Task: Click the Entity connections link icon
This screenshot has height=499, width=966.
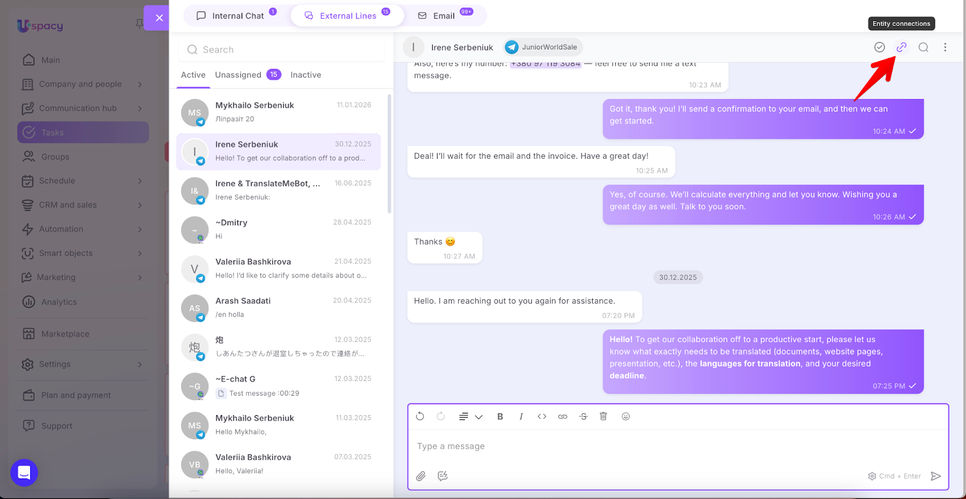Action: pyautogui.click(x=901, y=47)
